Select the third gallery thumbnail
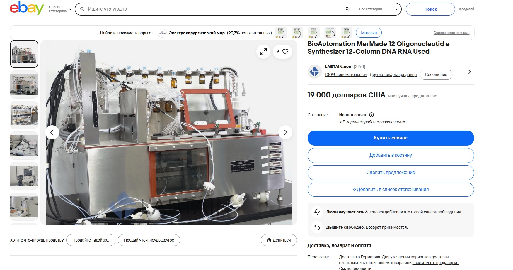The width and height of the screenshot is (513, 270). (x=24, y=115)
